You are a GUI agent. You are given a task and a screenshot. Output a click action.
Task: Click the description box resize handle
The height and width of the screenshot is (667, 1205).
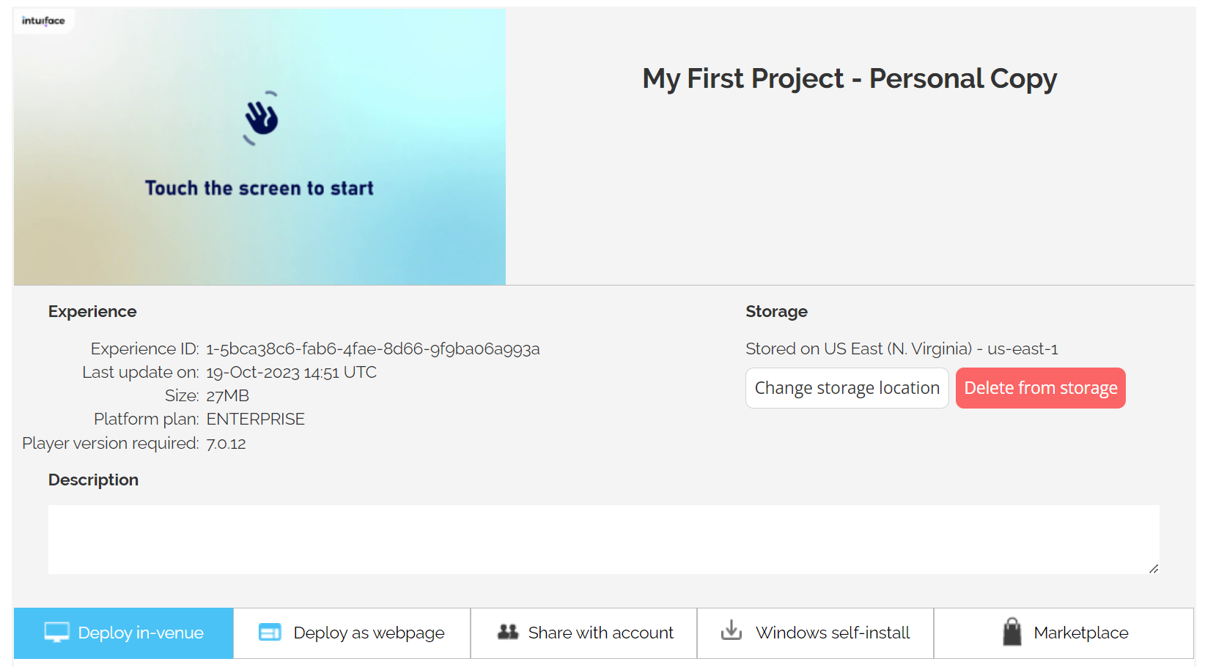click(1154, 569)
